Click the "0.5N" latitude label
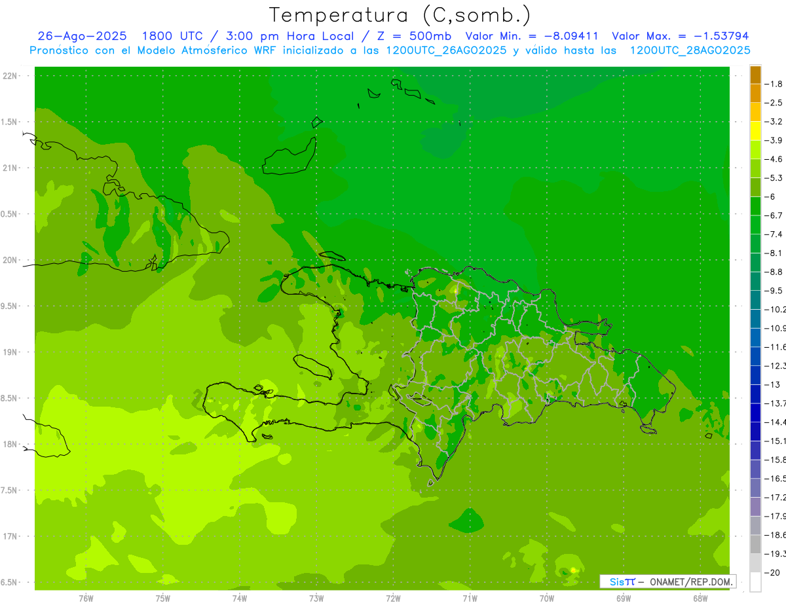The height and width of the screenshot is (607, 786). pyautogui.click(x=10, y=214)
